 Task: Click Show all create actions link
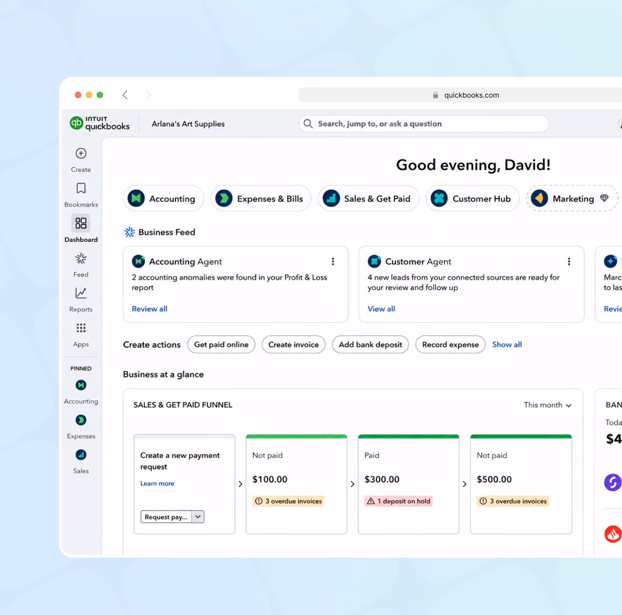click(507, 345)
